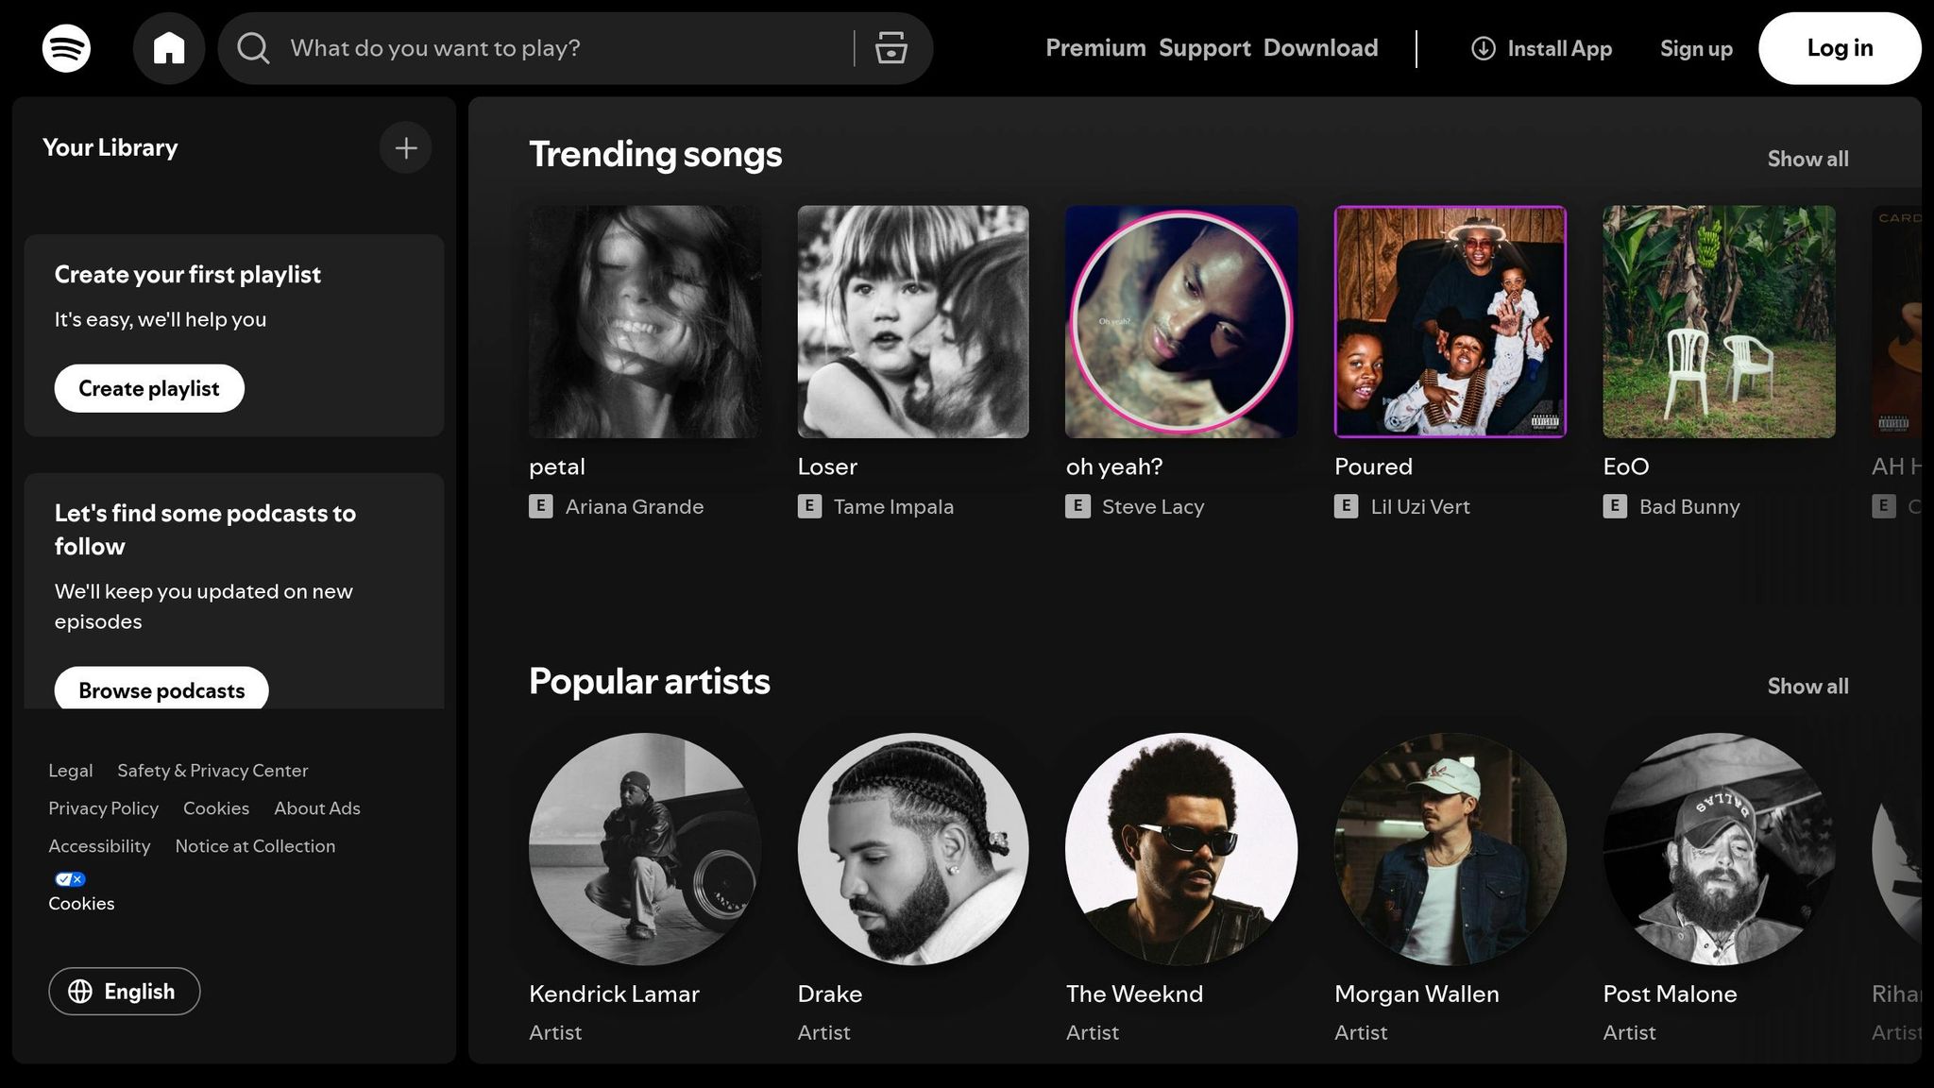Open Ariana Grande artist link
1934x1088 pixels.
point(635,506)
